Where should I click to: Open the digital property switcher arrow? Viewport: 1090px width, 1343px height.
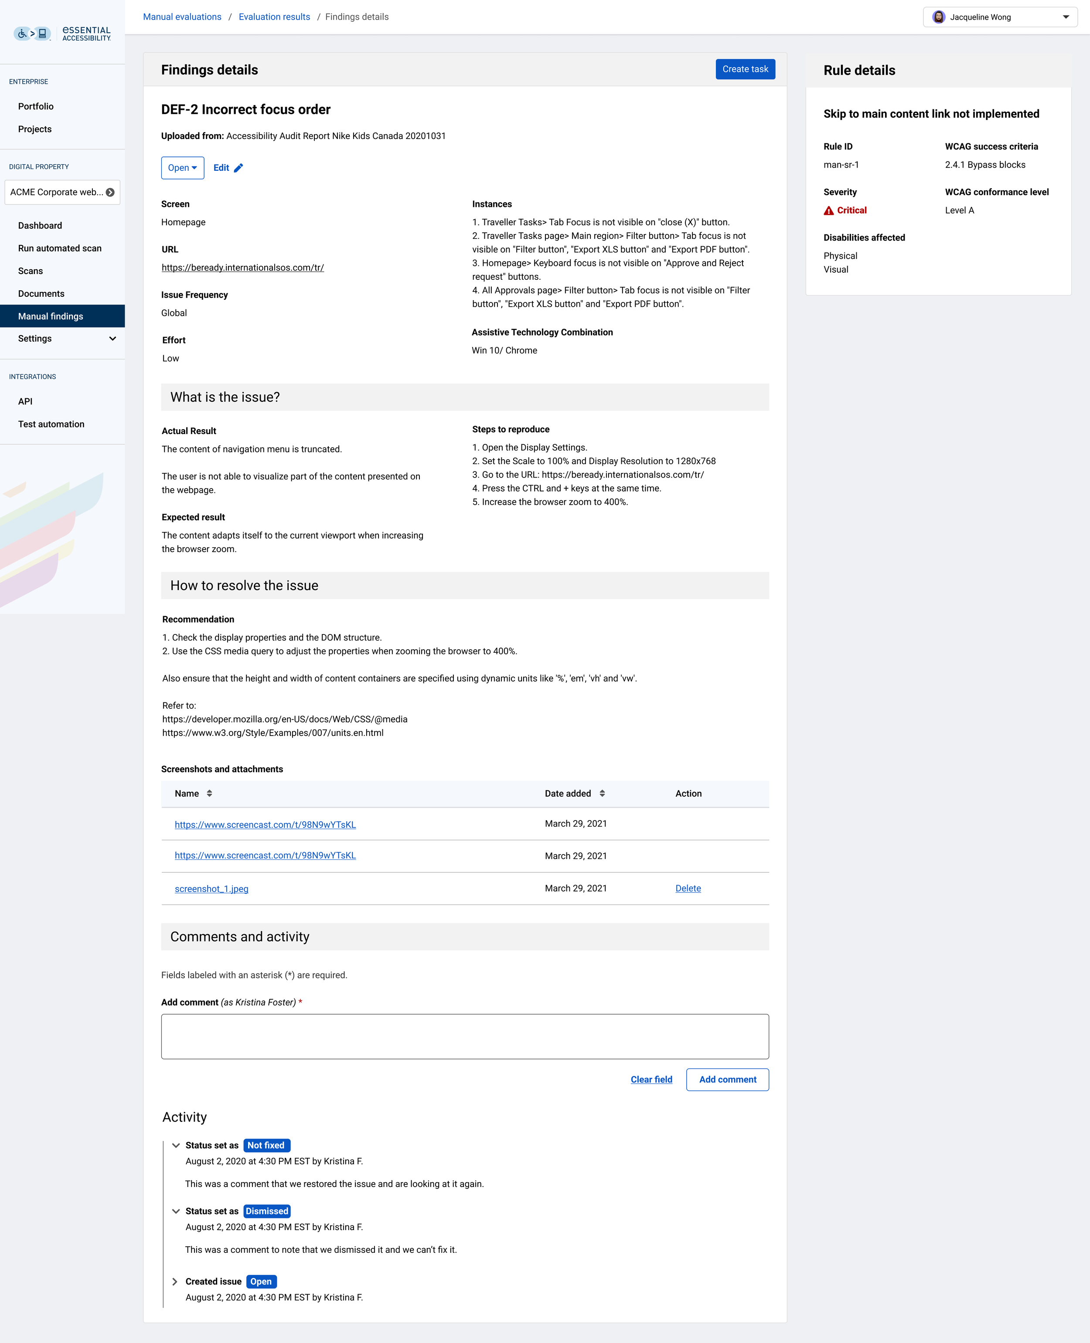pos(110,192)
